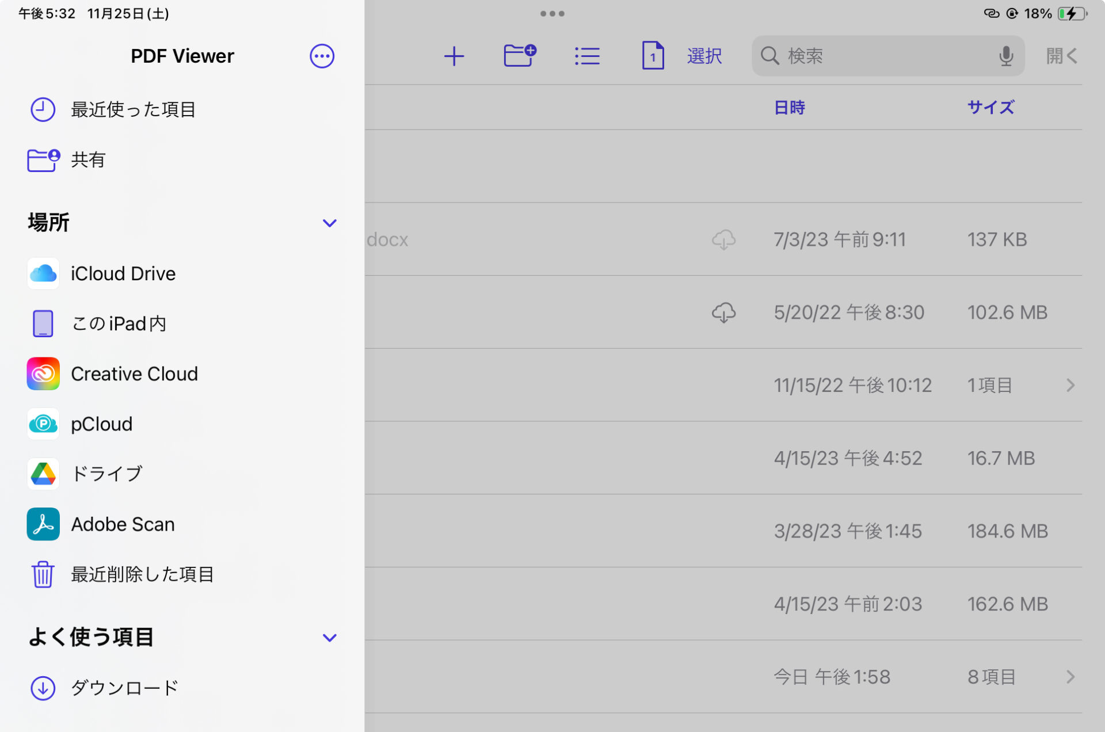
Task: Tap the microphone icon in search bar
Action: [x=1005, y=56]
